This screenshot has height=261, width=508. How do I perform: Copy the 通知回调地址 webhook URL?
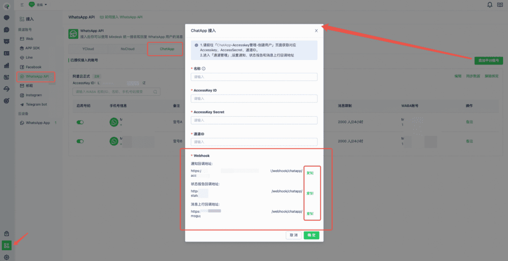[310, 173]
